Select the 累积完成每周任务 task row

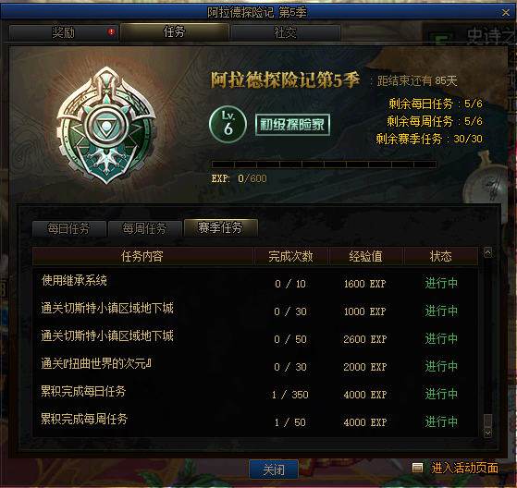click(x=255, y=421)
